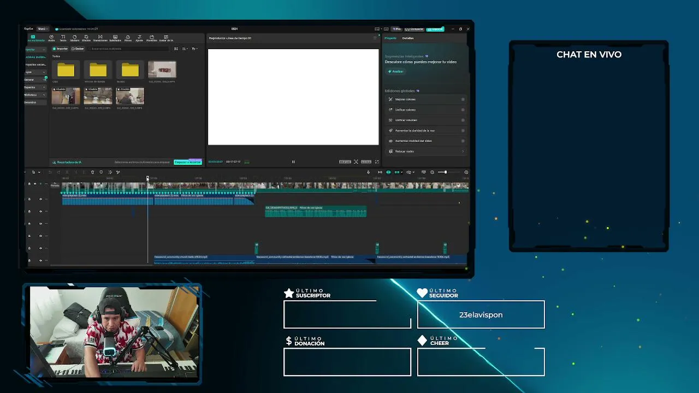Open the Filtros tab

(128, 38)
